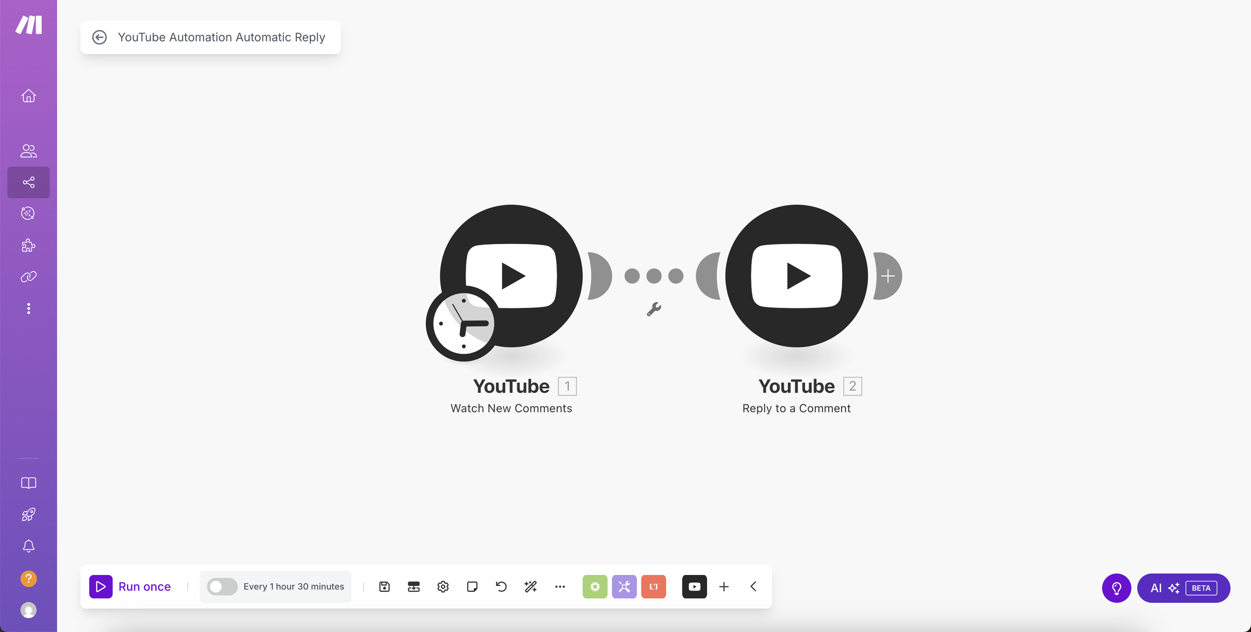Click the Make logo in sidebar
This screenshot has height=632, width=1251.
pos(29,25)
